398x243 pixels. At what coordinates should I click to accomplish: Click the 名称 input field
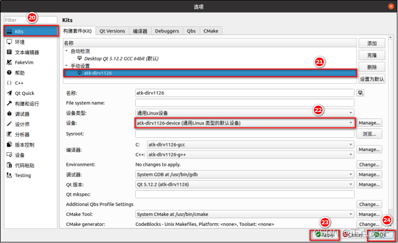(x=245, y=93)
